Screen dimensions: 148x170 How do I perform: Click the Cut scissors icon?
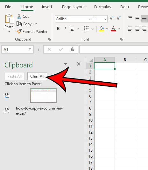(x=19, y=16)
